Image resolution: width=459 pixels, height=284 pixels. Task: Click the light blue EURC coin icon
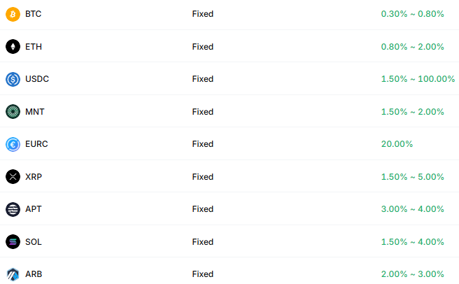click(13, 144)
